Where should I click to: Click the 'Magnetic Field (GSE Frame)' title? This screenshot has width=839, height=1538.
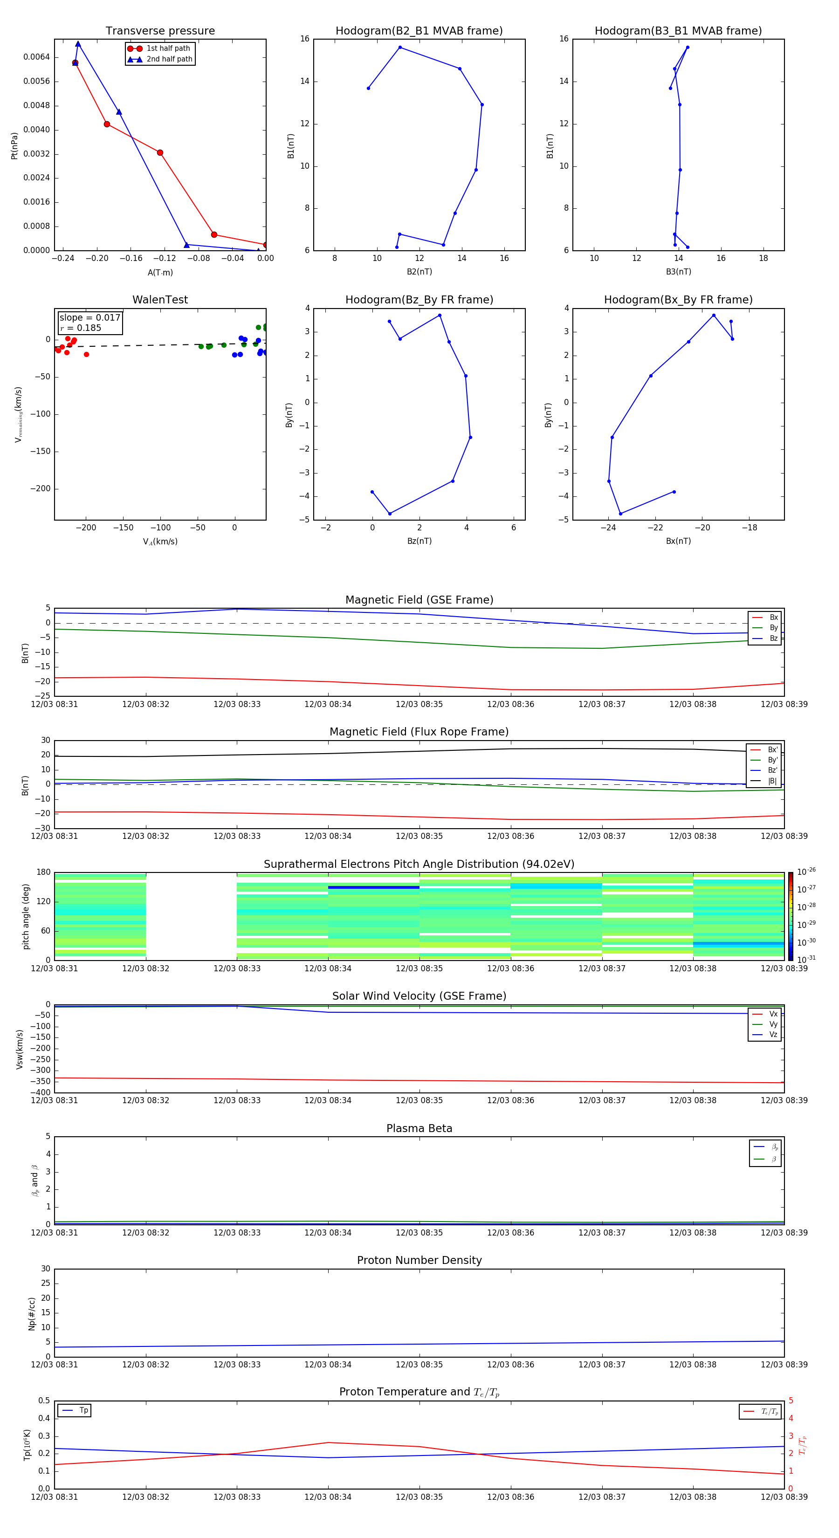[x=419, y=600]
